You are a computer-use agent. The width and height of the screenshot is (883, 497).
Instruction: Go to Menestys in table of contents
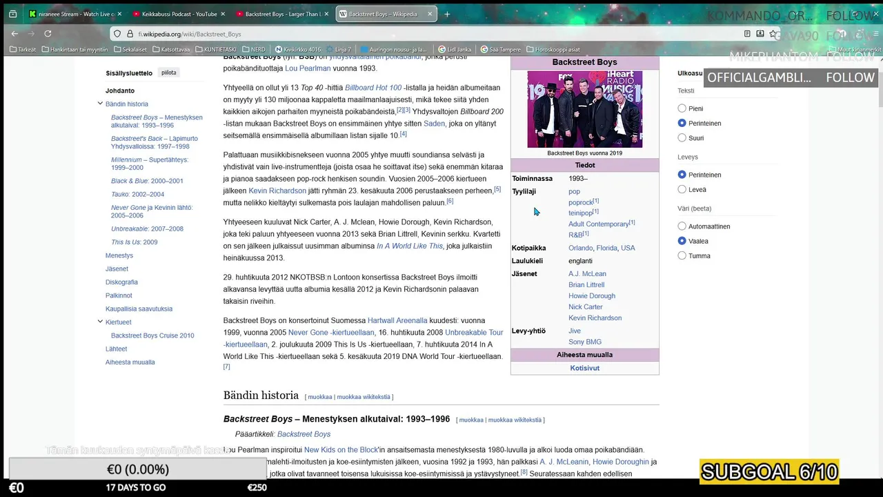(x=119, y=255)
